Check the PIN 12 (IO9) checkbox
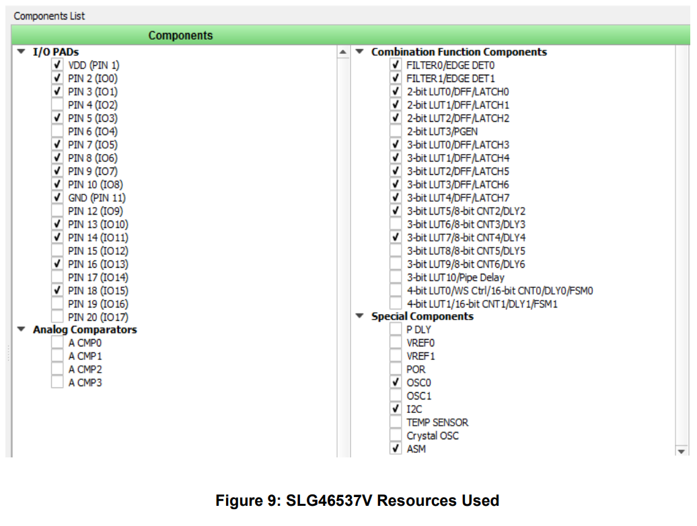The height and width of the screenshot is (526, 697). pos(57,211)
